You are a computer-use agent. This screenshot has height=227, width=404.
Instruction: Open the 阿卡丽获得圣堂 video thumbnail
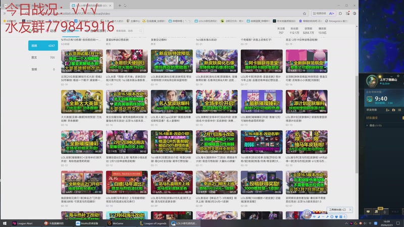coord(262,61)
